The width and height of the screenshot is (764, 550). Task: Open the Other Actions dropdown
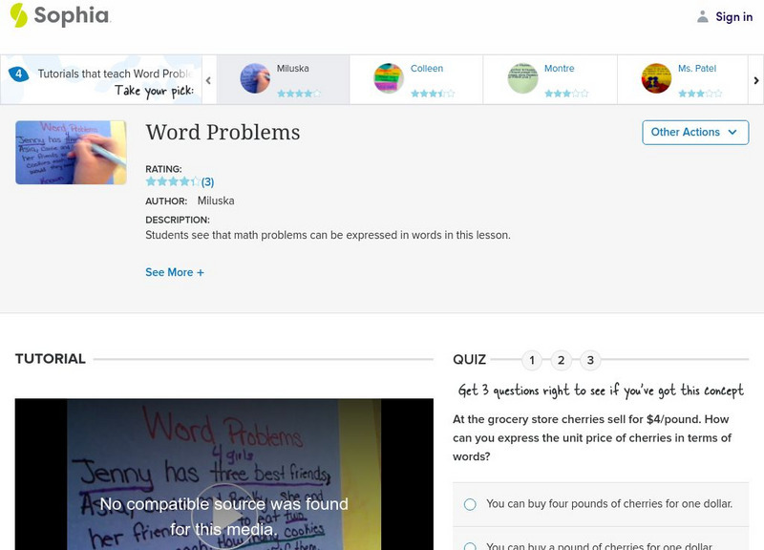click(x=694, y=132)
